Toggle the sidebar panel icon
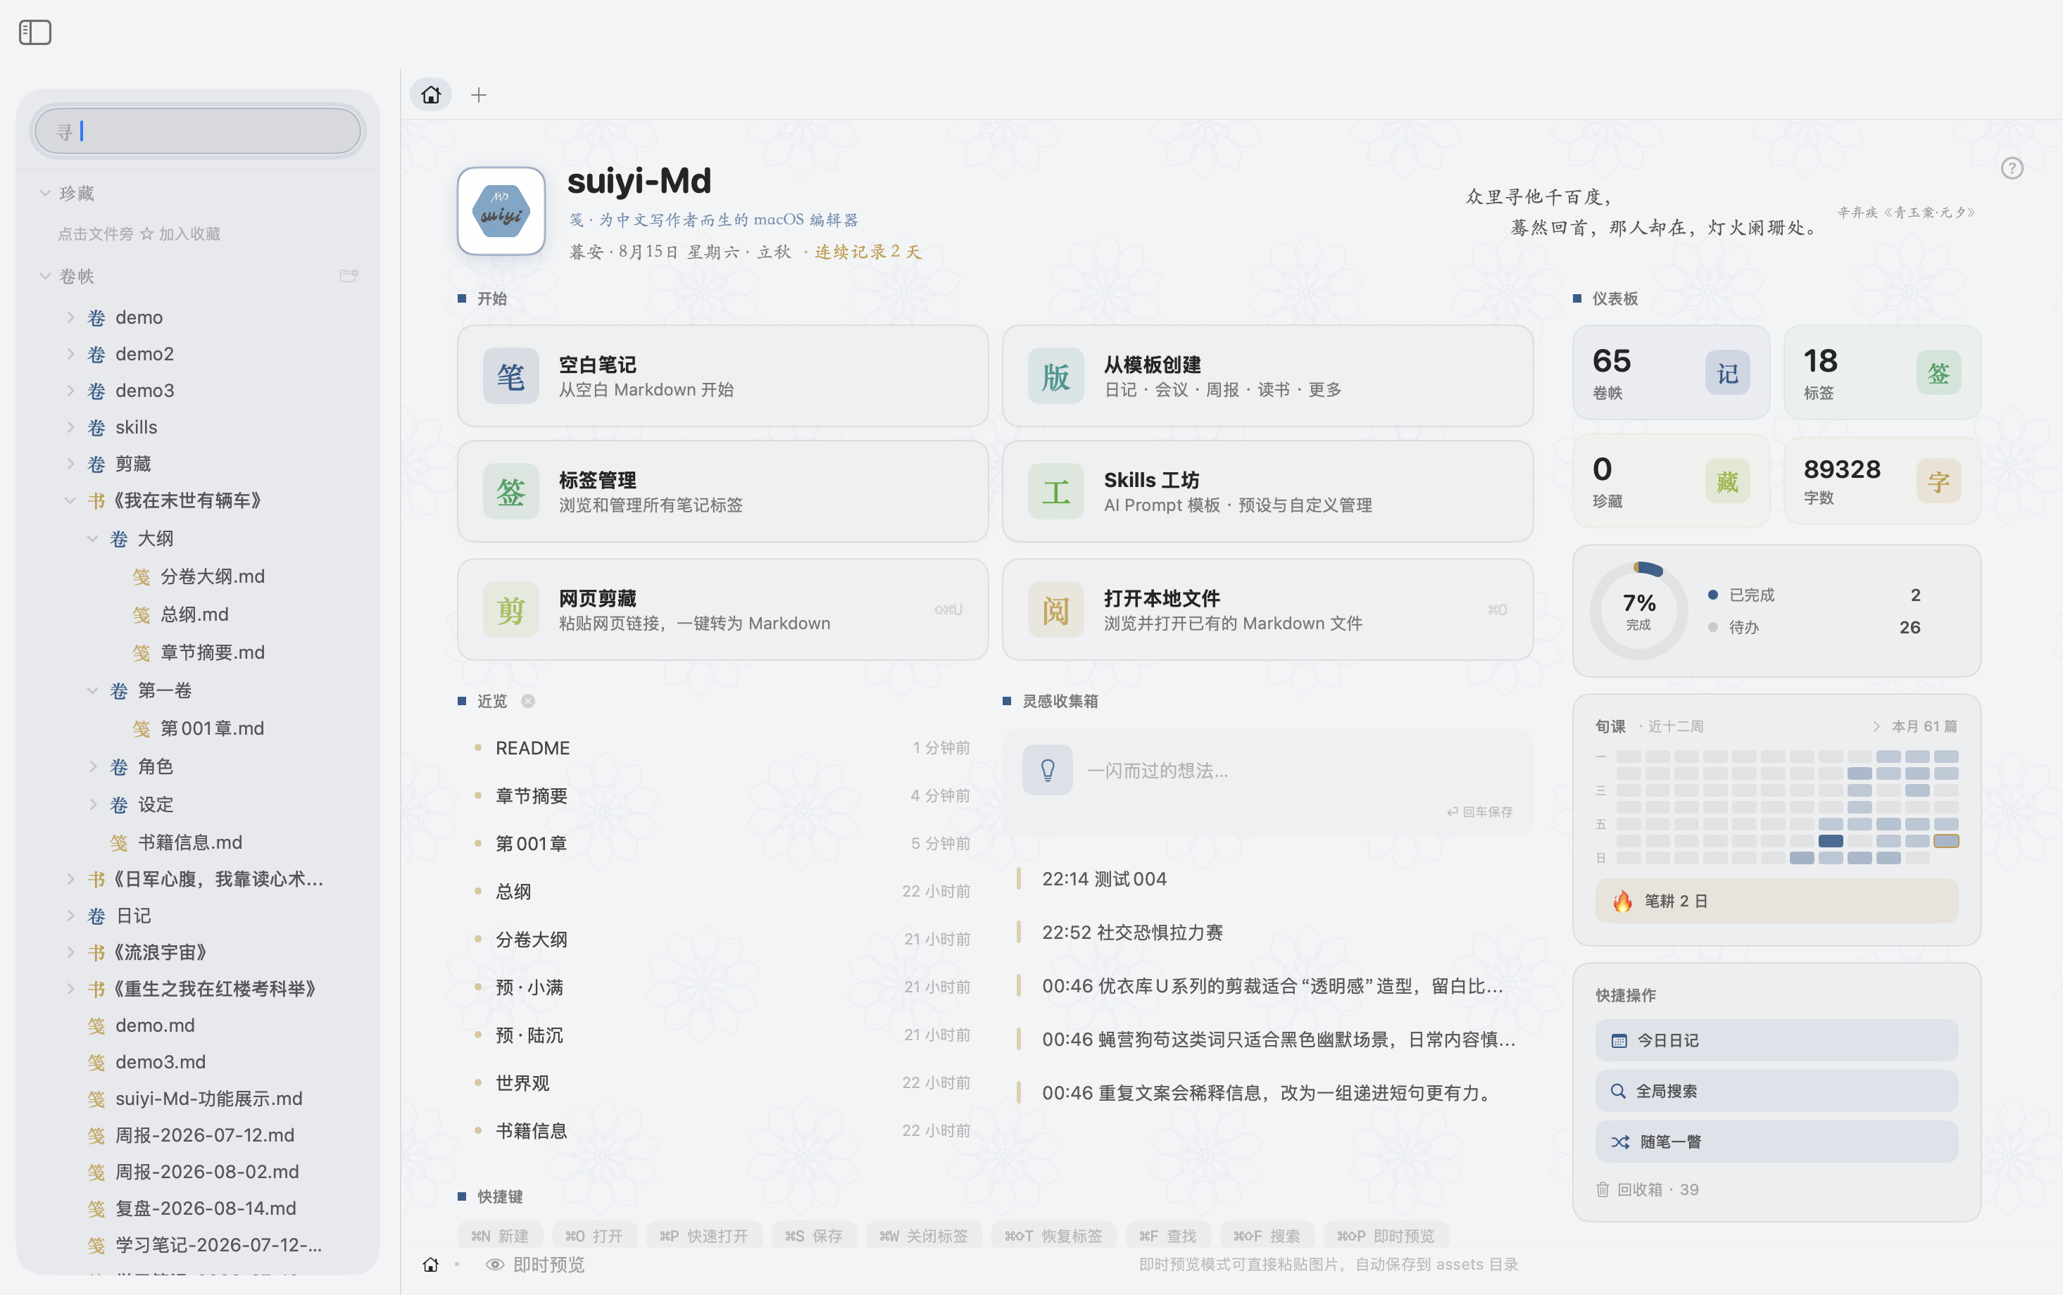This screenshot has height=1295, width=2063. (35, 32)
